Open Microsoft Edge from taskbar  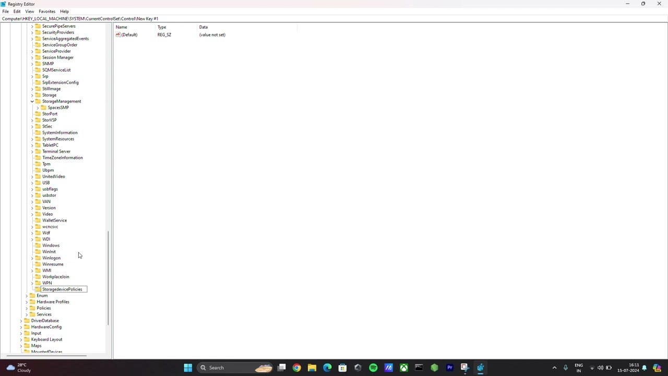pyautogui.click(x=327, y=368)
